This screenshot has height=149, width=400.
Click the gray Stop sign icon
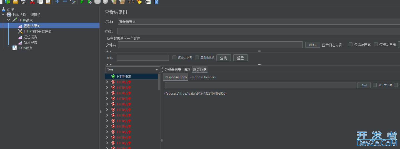(97, 2)
